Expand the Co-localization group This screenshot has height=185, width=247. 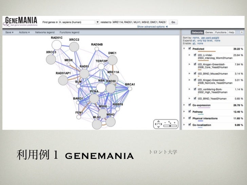point(184,125)
